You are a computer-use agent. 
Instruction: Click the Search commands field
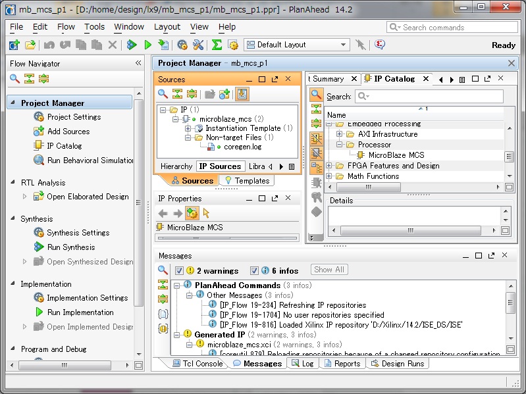(452, 27)
